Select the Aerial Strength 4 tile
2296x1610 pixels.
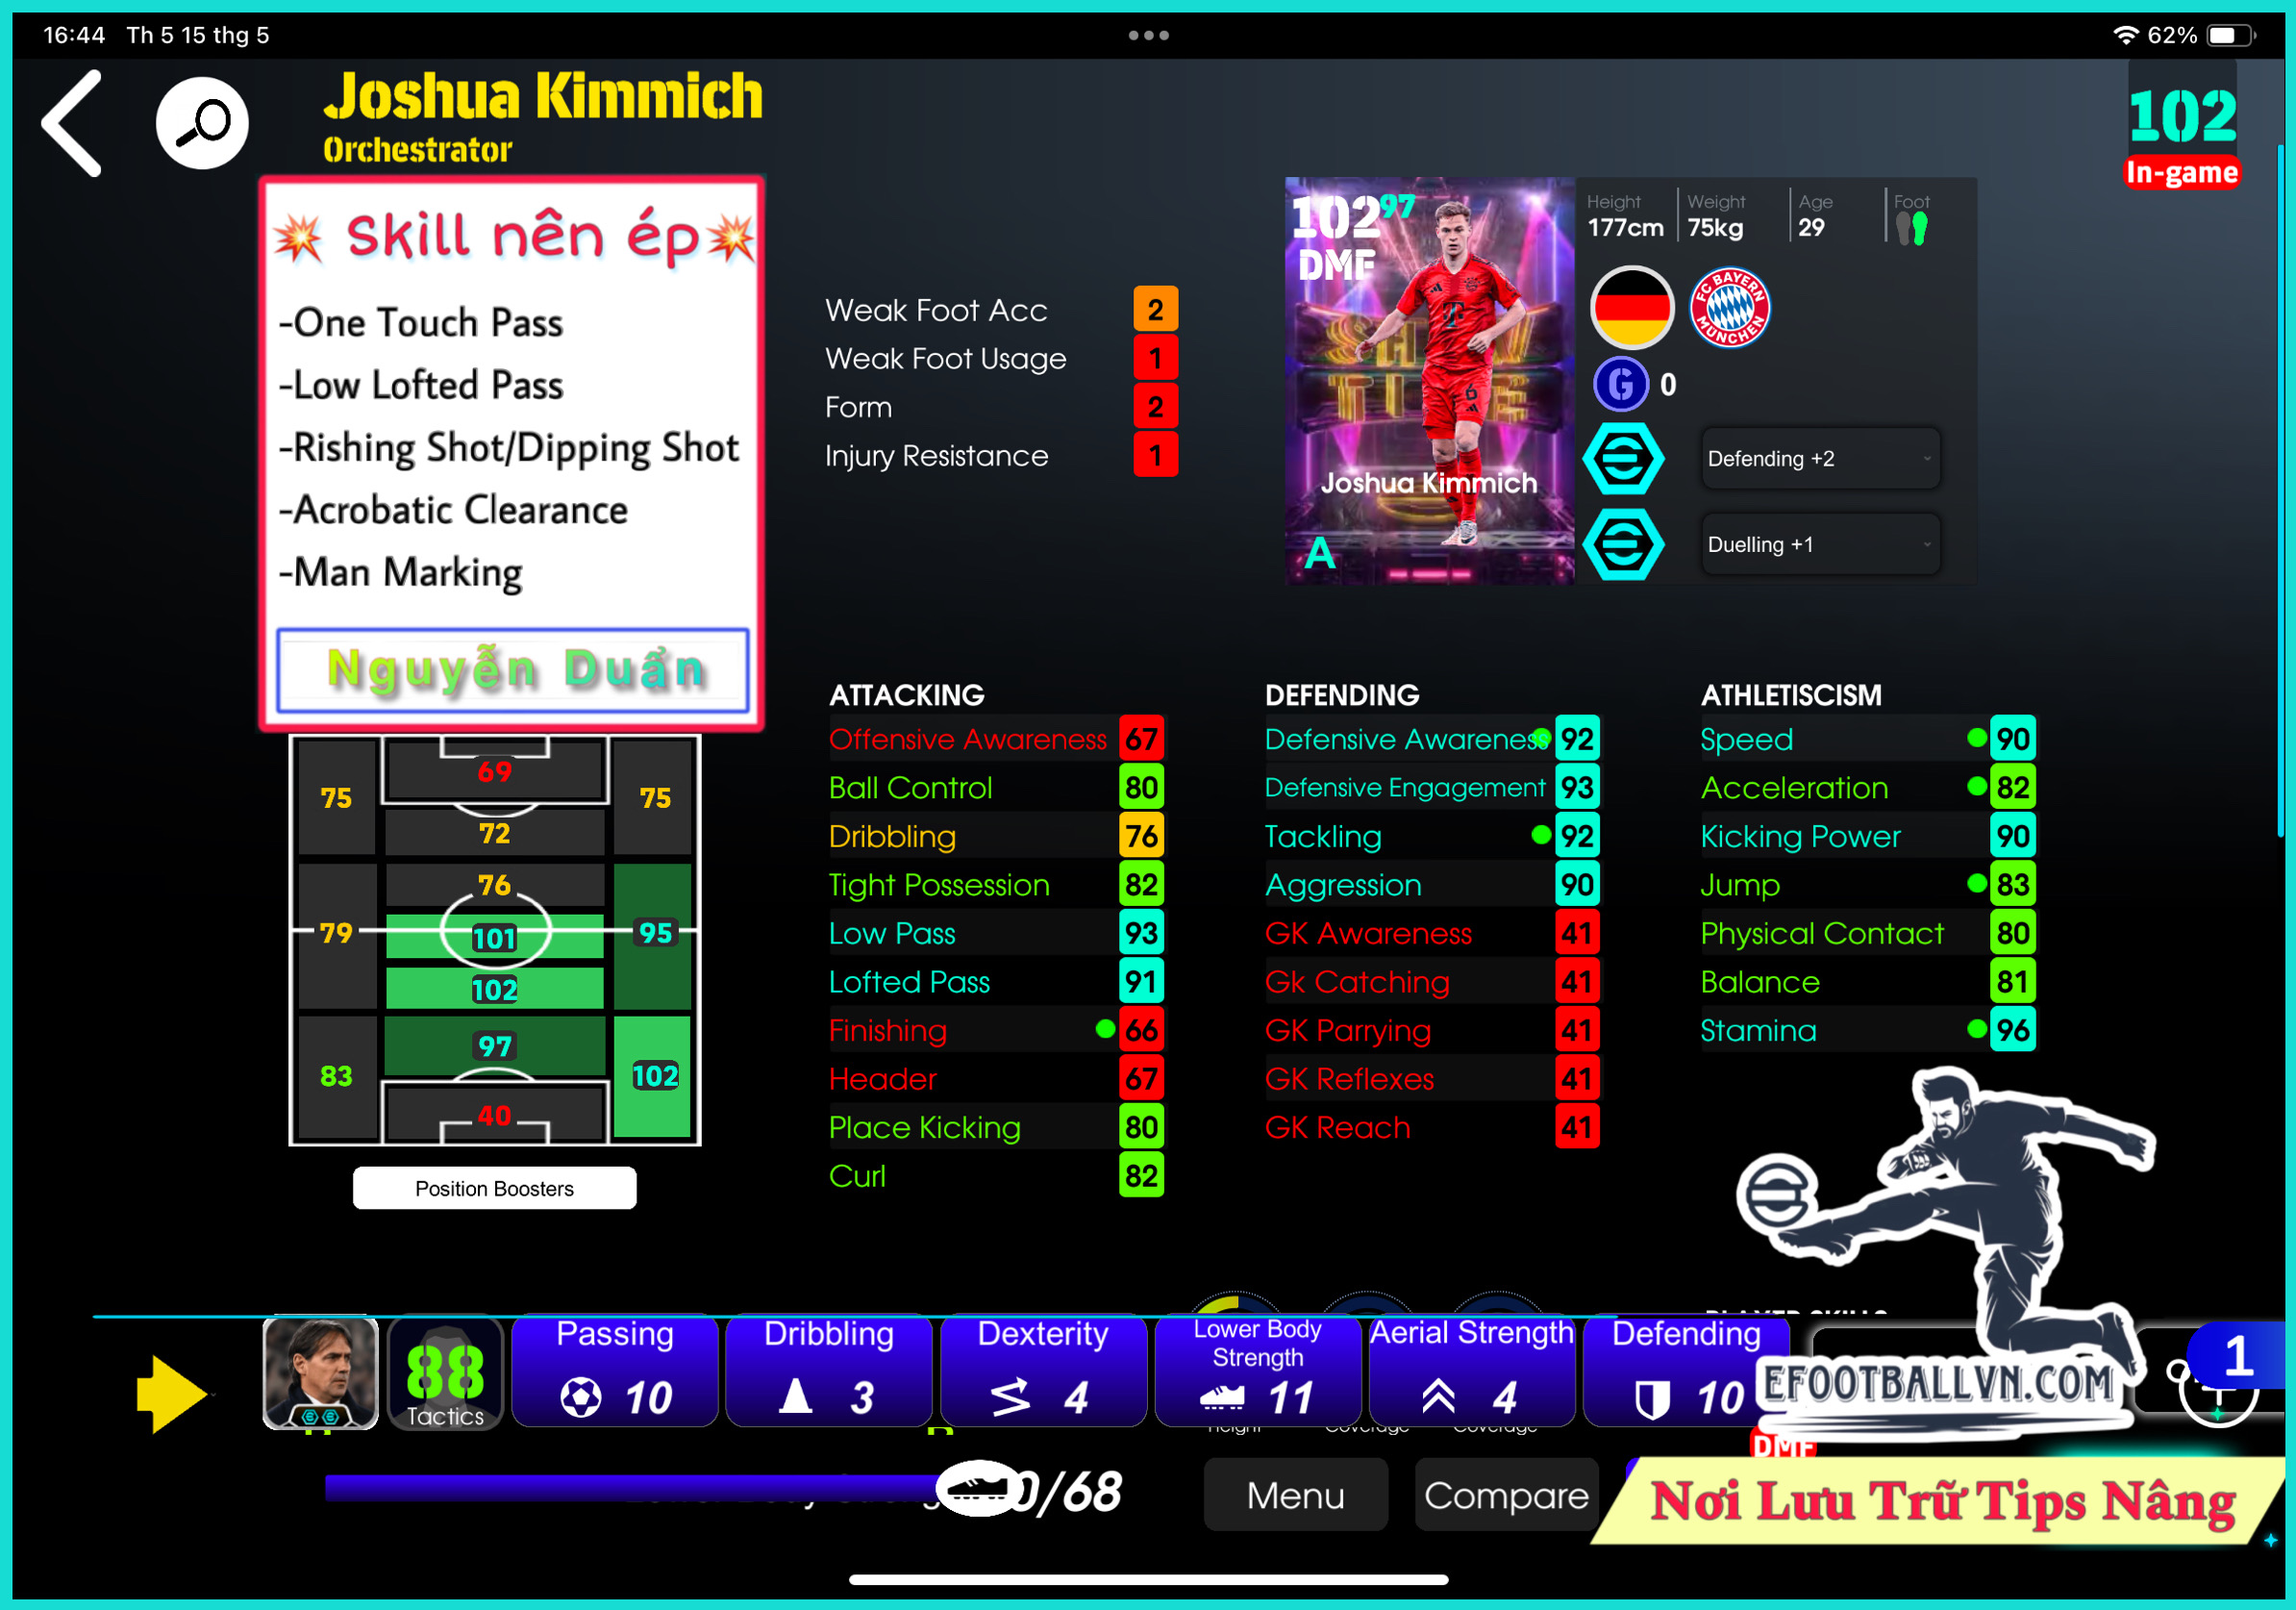(x=1471, y=1371)
